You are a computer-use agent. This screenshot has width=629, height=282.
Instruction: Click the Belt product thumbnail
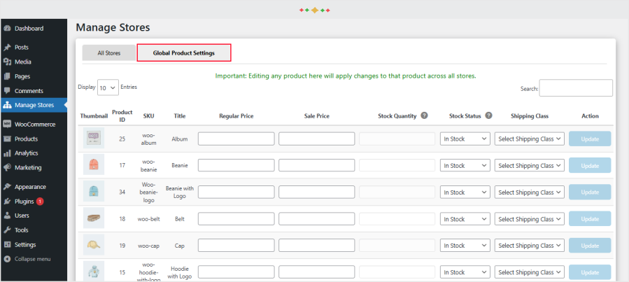94,218
